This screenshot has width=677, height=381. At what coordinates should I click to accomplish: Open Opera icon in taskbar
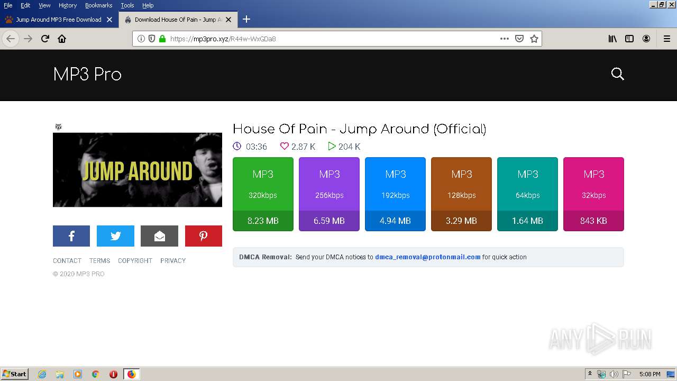113,374
